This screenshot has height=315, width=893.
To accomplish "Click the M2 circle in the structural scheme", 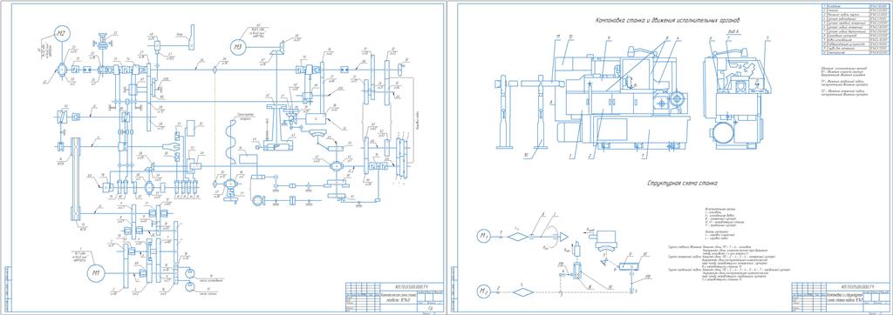I will tap(483, 292).
